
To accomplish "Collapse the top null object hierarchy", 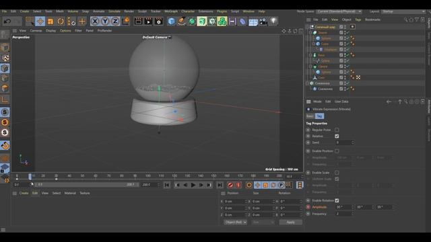I will pyautogui.click(x=308, y=27).
